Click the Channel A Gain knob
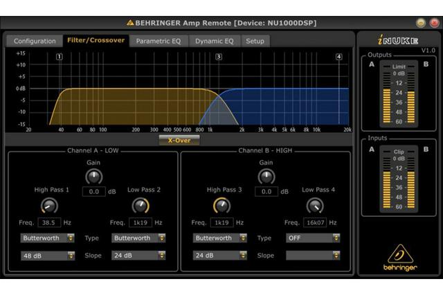 coord(93,177)
